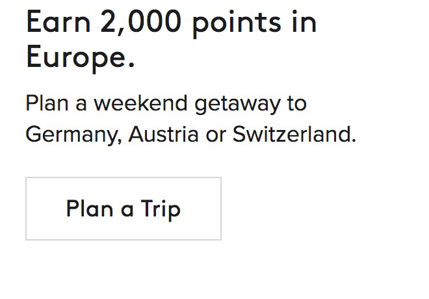This screenshot has width=429, height=299.
Task: Click the word Earn in the heading
Action: pyautogui.click(x=58, y=23)
